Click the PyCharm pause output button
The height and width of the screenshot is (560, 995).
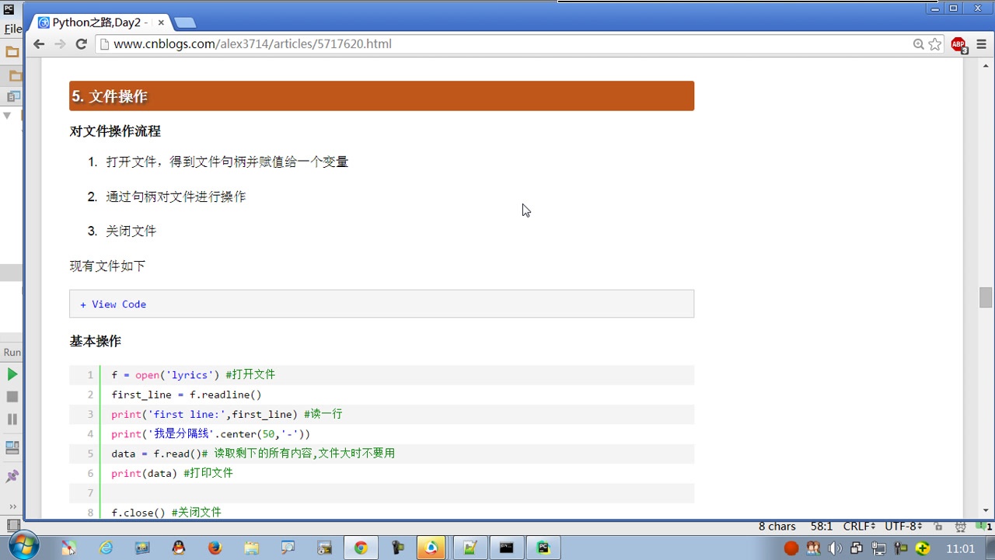coord(12,419)
